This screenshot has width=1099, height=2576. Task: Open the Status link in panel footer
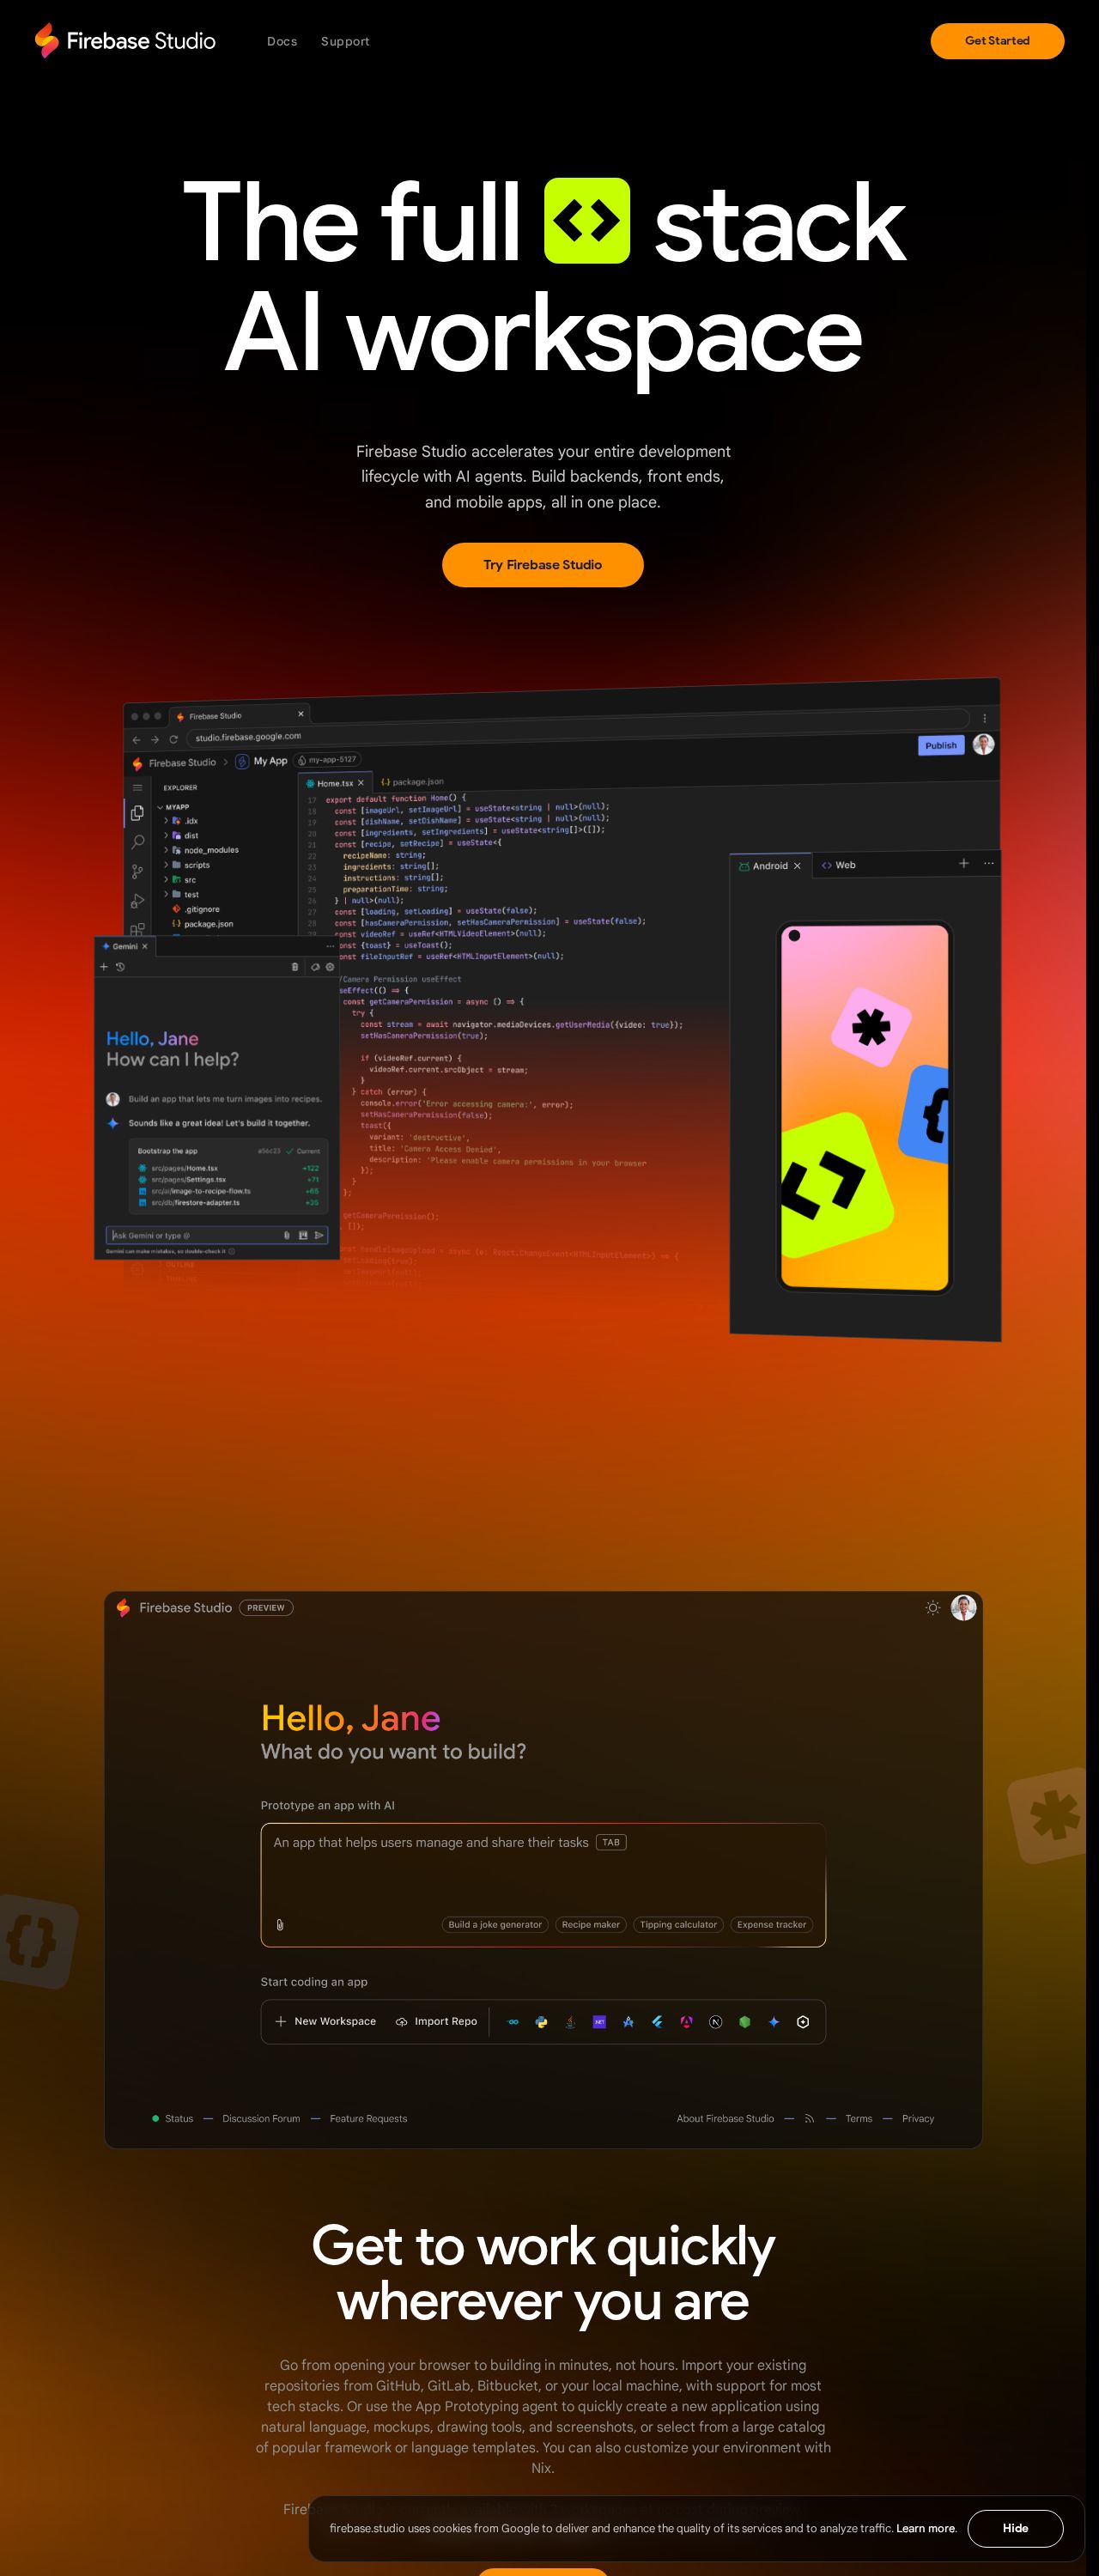pyautogui.click(x=173, y=2119)
